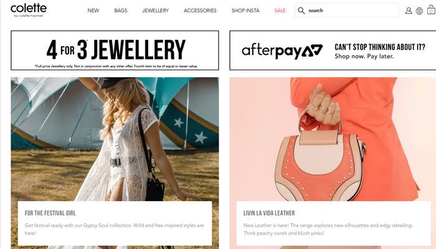Go to SHOP INSTA
The width and height of the screenshot is (436, 249).
pyautogui.click(x=245, y=11)
